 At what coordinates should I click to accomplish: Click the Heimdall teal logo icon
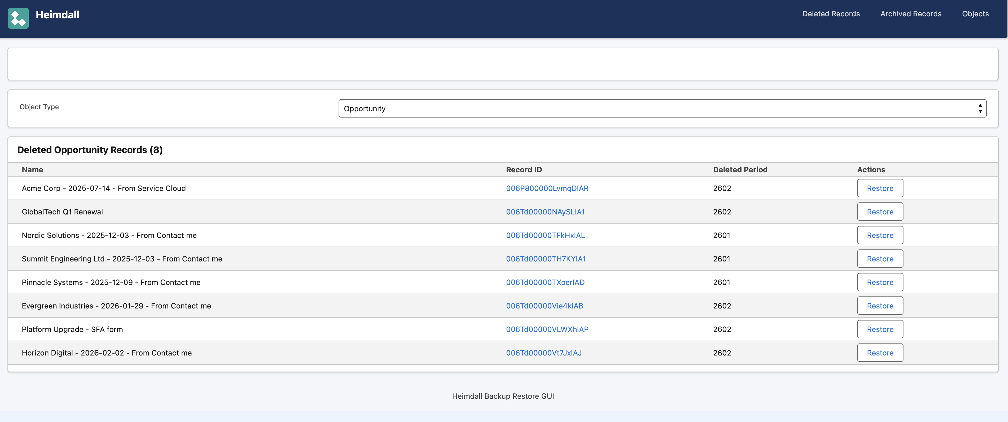pyautogui.click(x=18, y=18)
